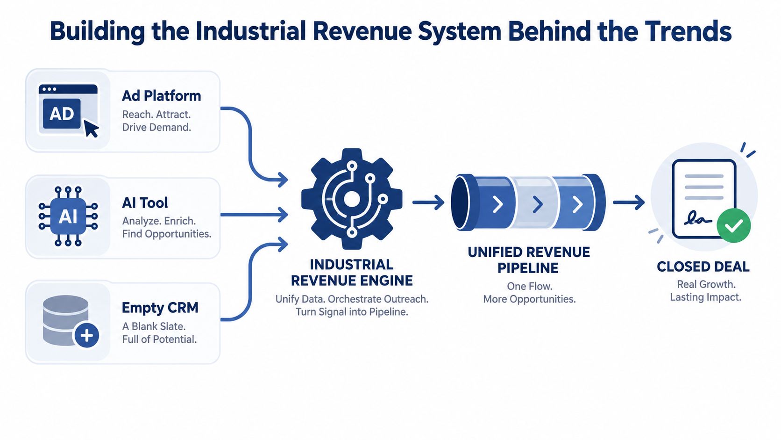This screenshot has height=440, width=781.
Task: Click the last chevron in the pipeline
Action: coord(578,204)
